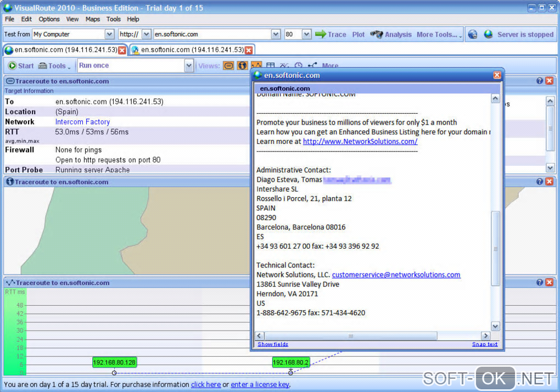This screenshot has height=392, width=560.
Task: Open the NetworkSolutions.com link
Action: pyautogui.click(x=360, y=142)
